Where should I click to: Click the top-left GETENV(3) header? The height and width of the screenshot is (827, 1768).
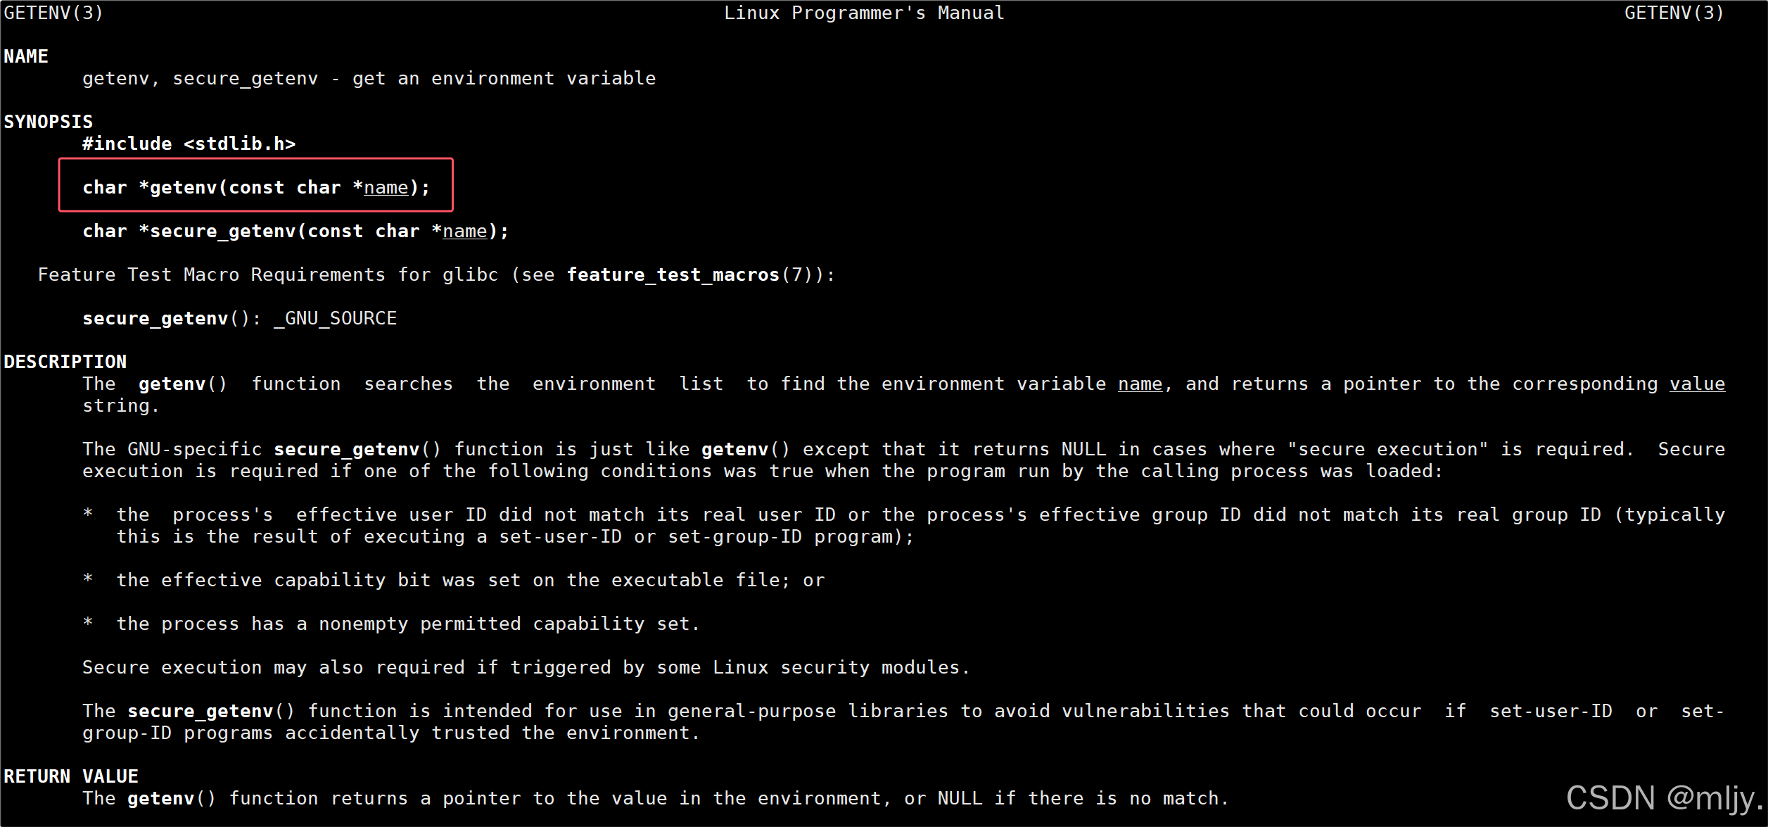(x=53, y=13)
